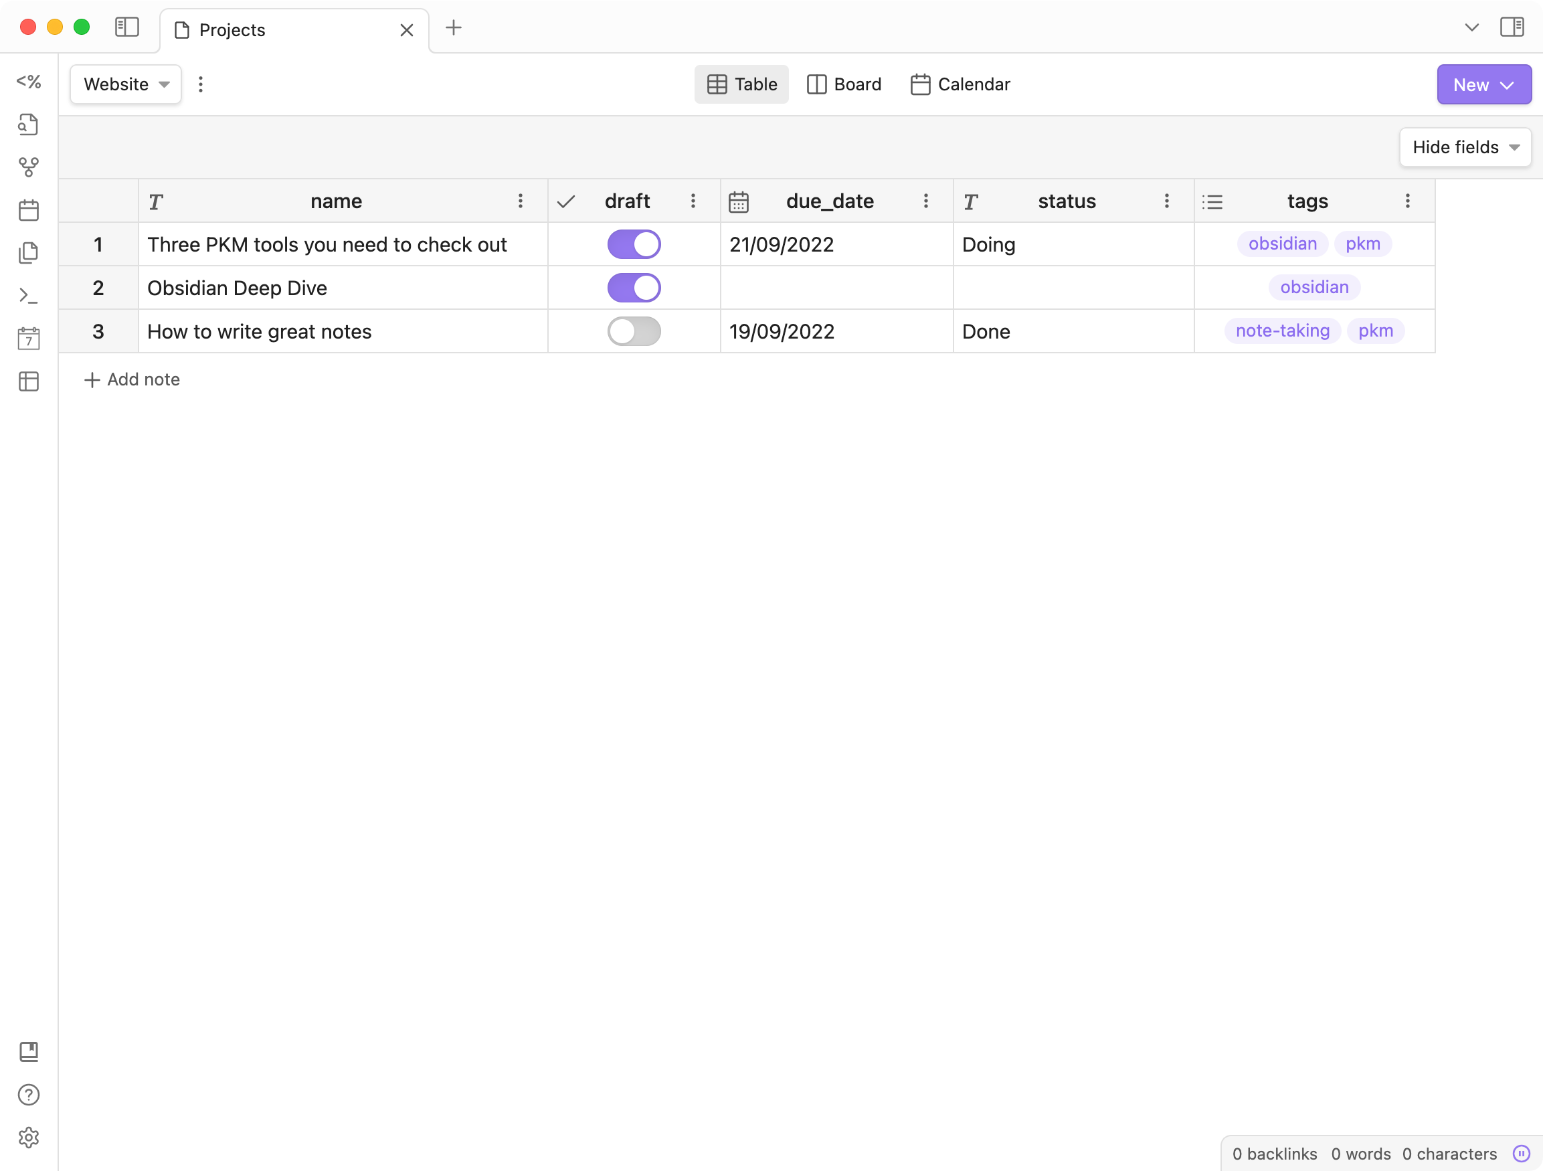Image resolution: width=1543 pixels, height=1171 pixels.
Task: Expand the Hide fields dropdown
Action: coord(1465,147)
